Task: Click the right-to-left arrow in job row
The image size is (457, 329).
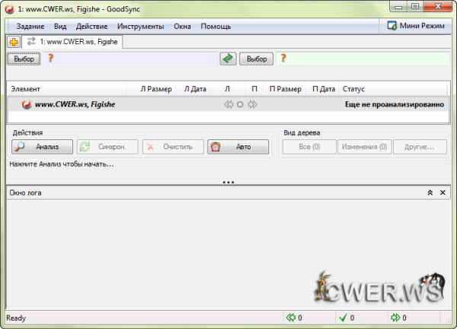Action: (228, 104)
